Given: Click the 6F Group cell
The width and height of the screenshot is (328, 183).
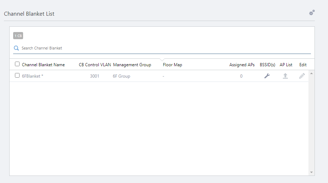Looking at the screenshot, I should coord(122,76).
